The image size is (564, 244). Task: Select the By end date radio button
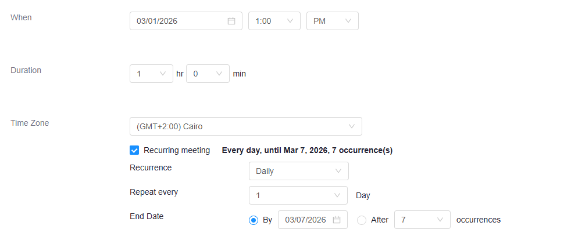point(254,220)
